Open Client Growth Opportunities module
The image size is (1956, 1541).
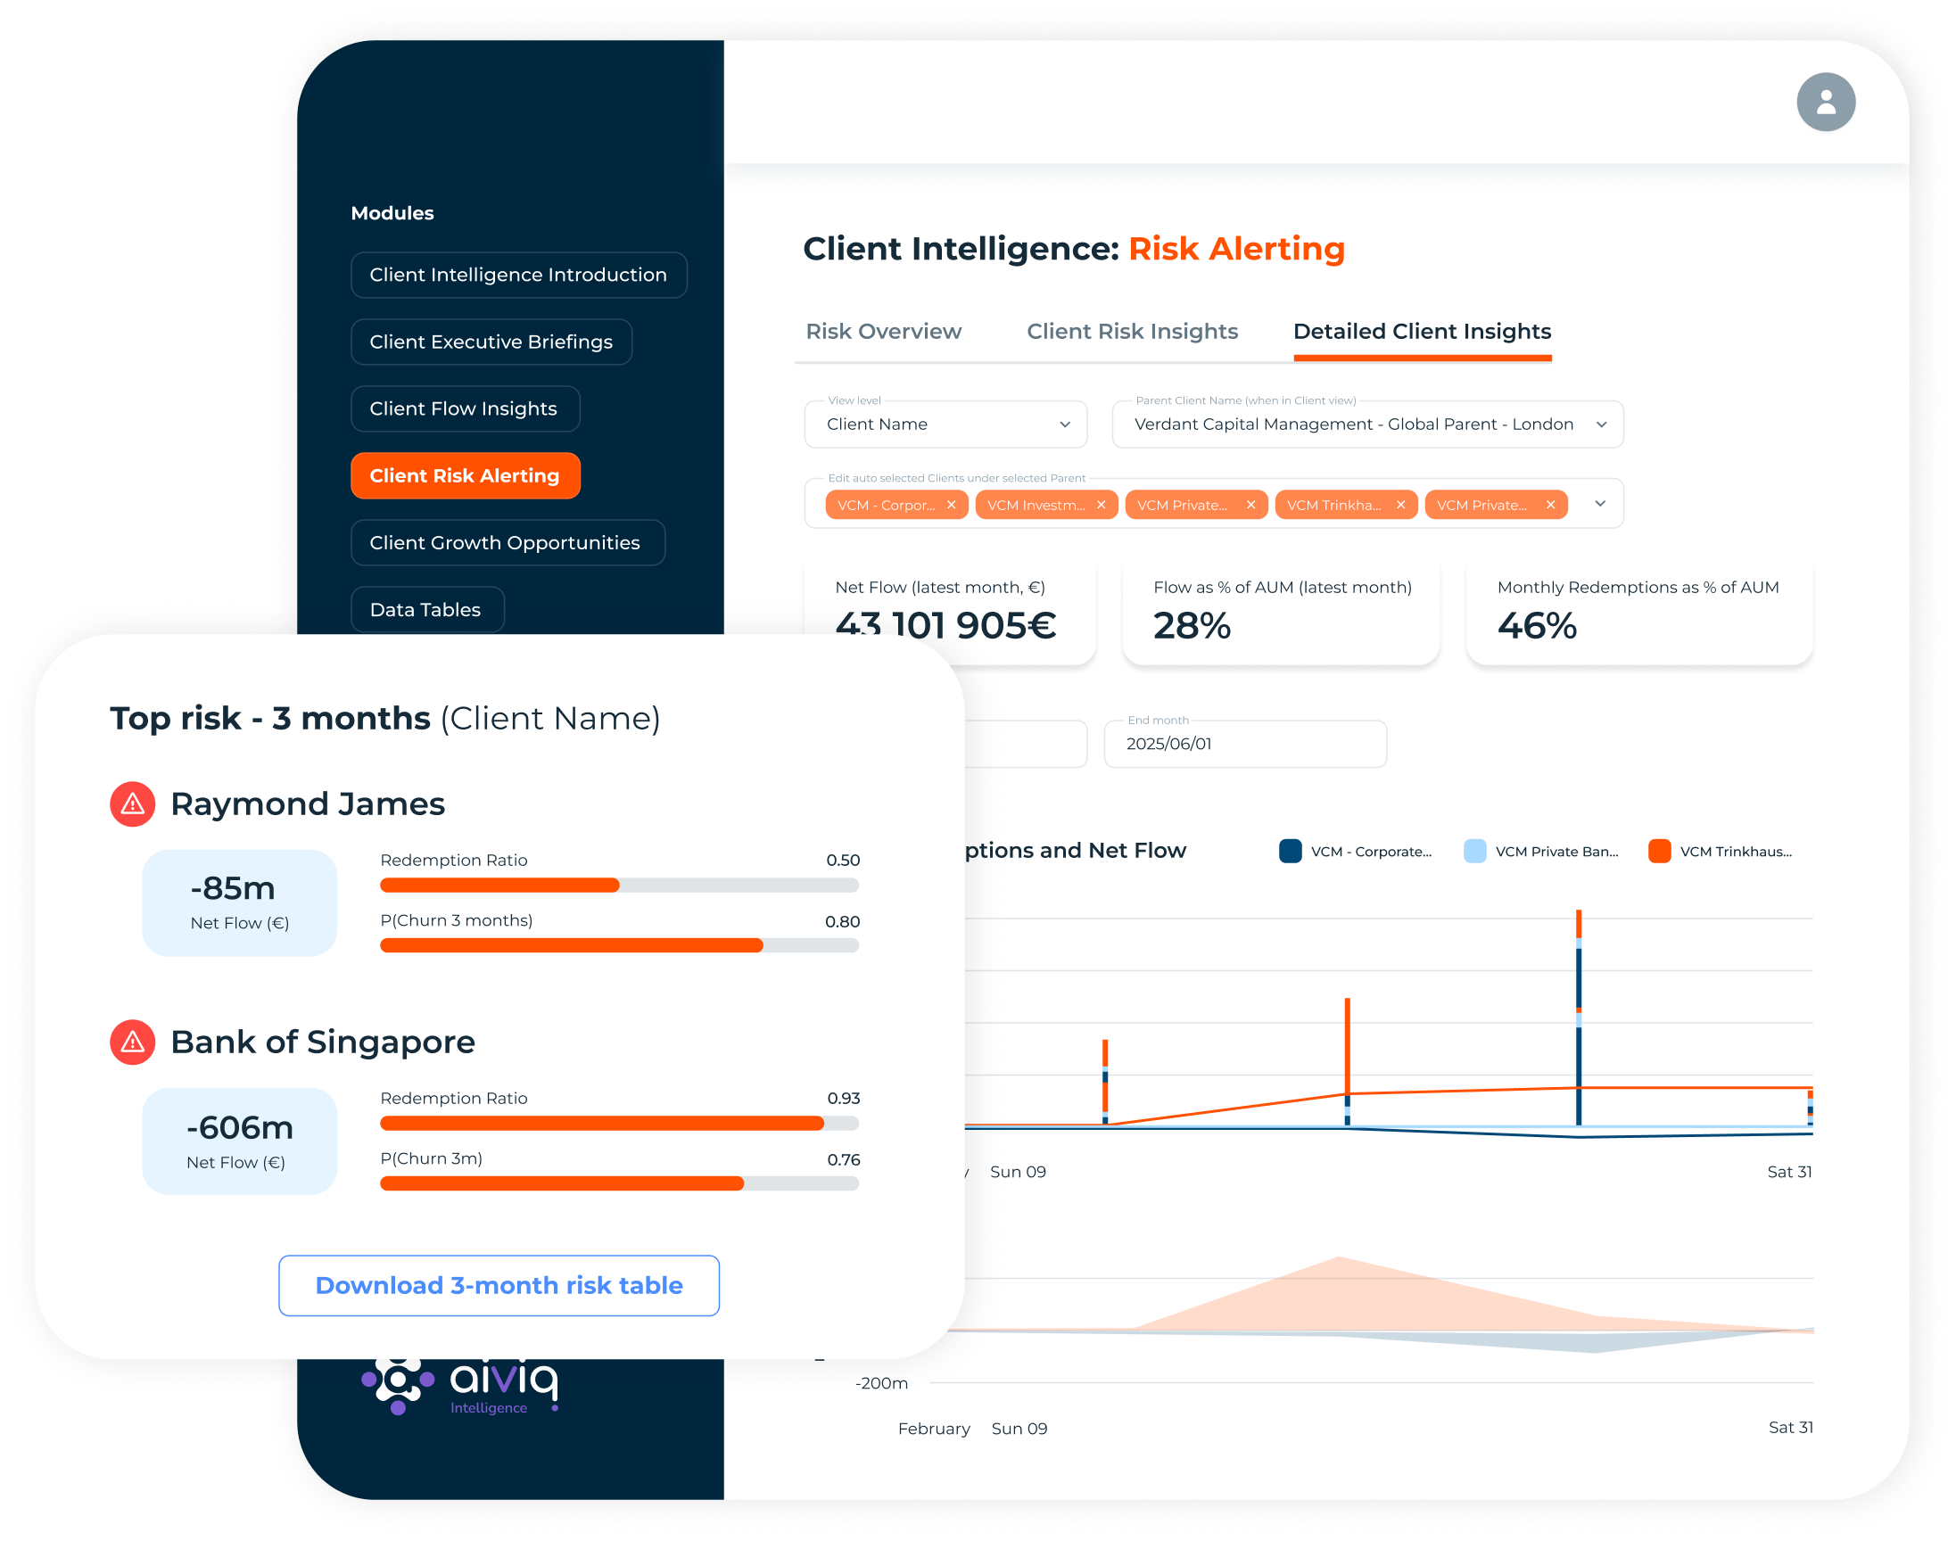click(505, 543)
